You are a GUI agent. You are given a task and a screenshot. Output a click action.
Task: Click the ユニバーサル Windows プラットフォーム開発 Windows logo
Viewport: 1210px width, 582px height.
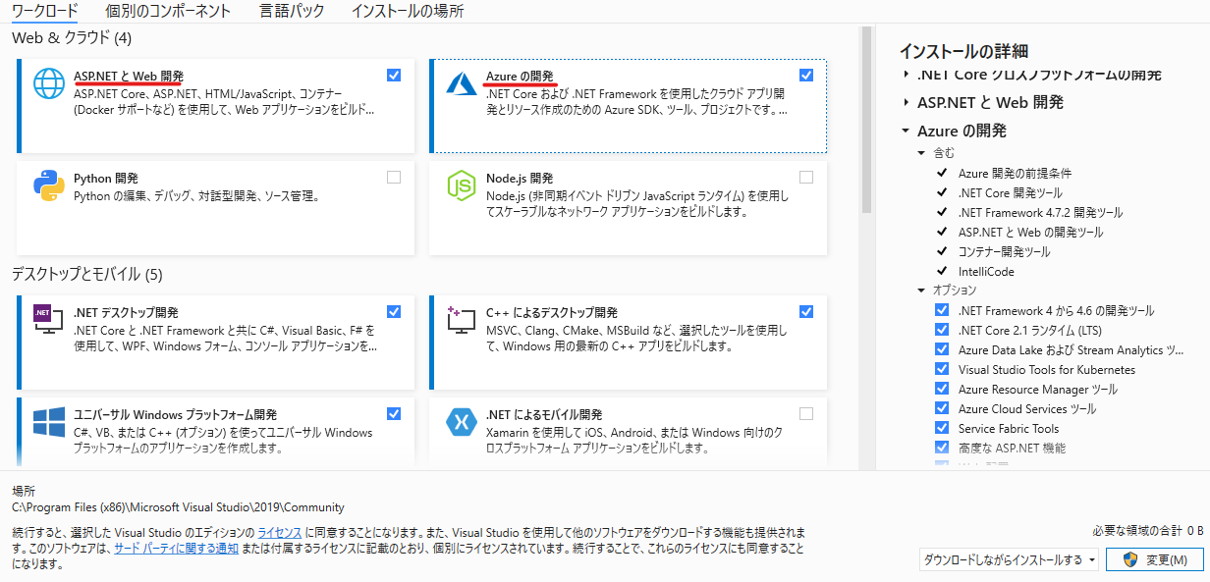click(x=49, y=422)
